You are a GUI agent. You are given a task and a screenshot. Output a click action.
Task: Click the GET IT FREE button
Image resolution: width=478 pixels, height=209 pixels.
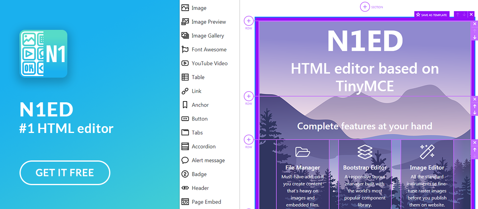(x=65, y=173)
